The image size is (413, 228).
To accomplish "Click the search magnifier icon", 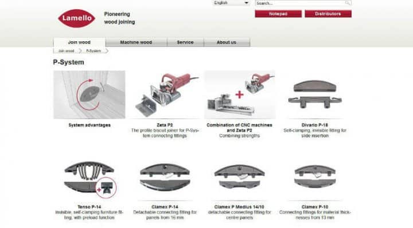I will coord(348,3).
